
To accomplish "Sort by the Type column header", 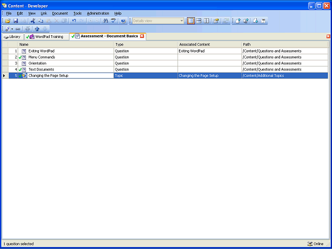I will point(146,45).
